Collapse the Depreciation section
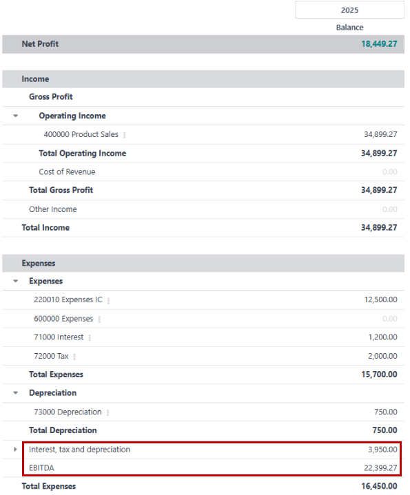The height and width of the screenshot is (495, 410). coord(15,393)
